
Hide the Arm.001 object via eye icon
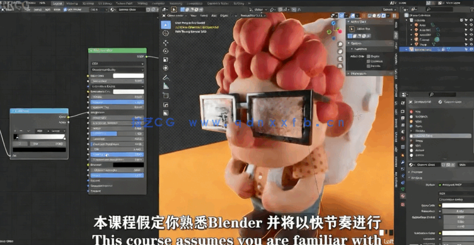471,30
